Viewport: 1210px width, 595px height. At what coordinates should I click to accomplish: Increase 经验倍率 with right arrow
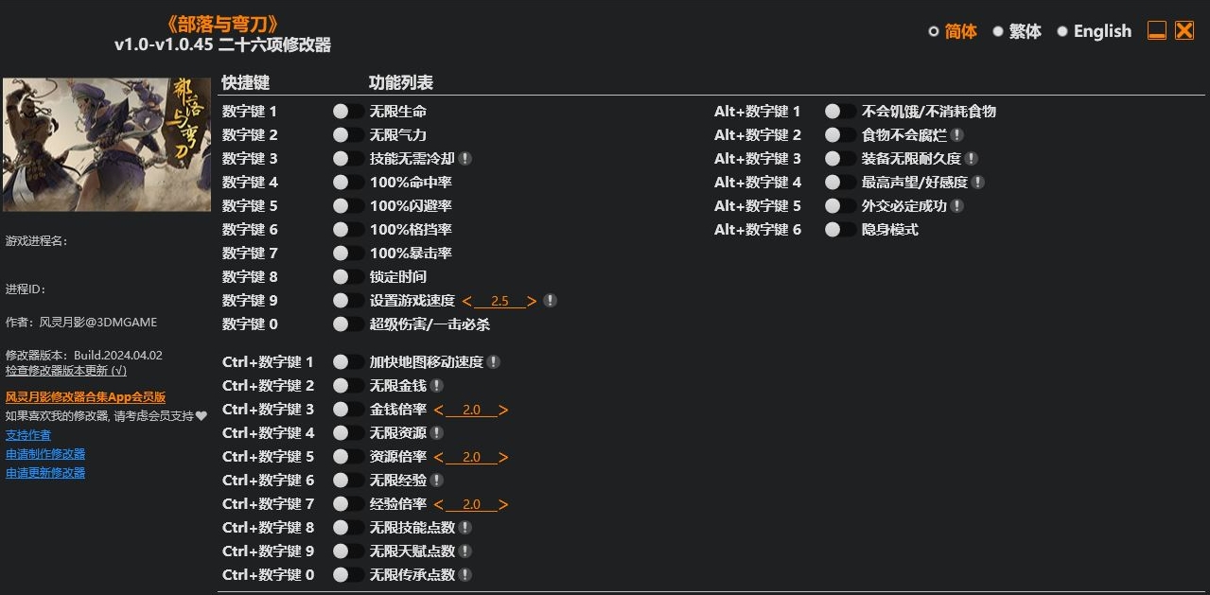pyautogui.click(x=503, y=504)
